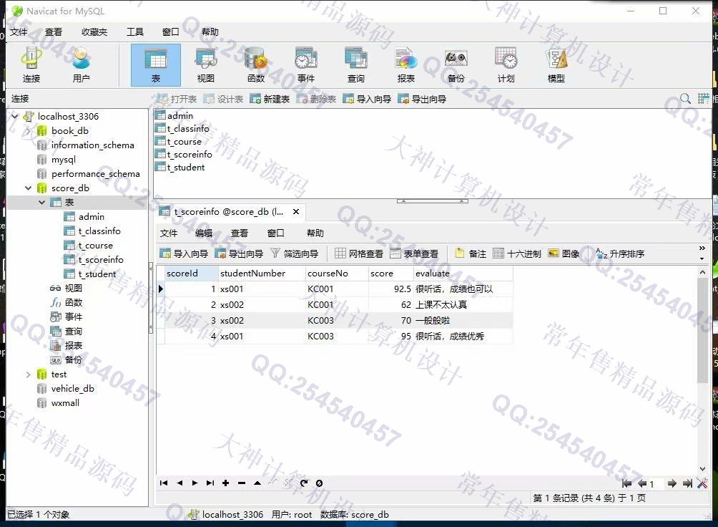Go to next record arrow
This screenshot has height=527, width=718.
[195, 483]
